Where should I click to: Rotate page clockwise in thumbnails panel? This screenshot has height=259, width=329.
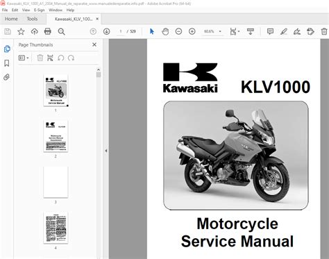(x=71, y=58)
